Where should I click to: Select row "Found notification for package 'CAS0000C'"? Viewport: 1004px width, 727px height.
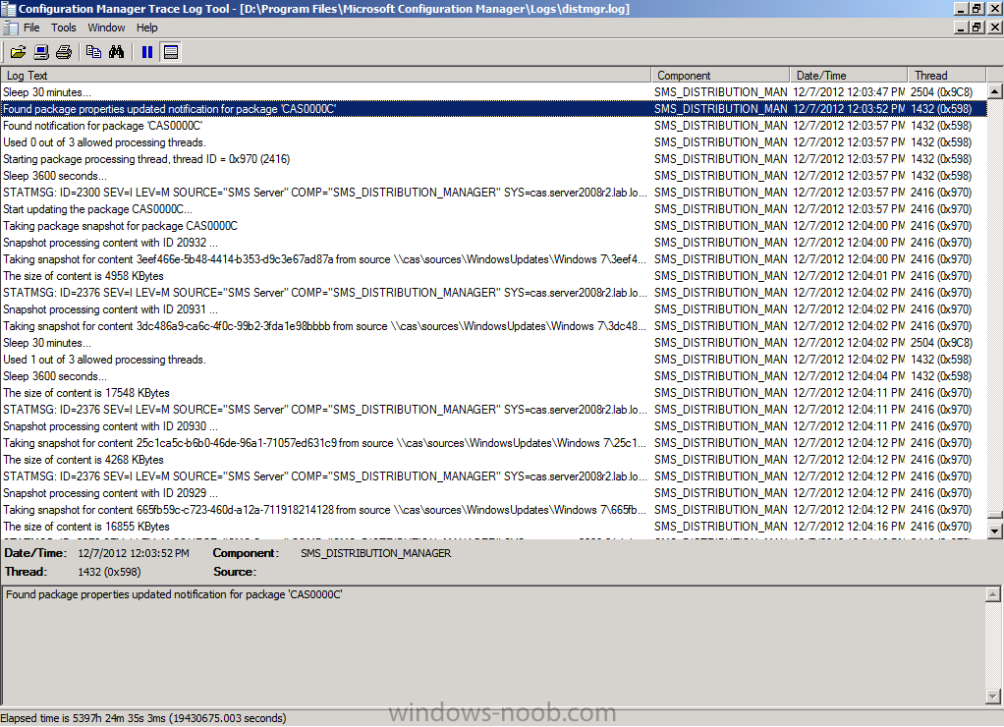tap(494, 126)
